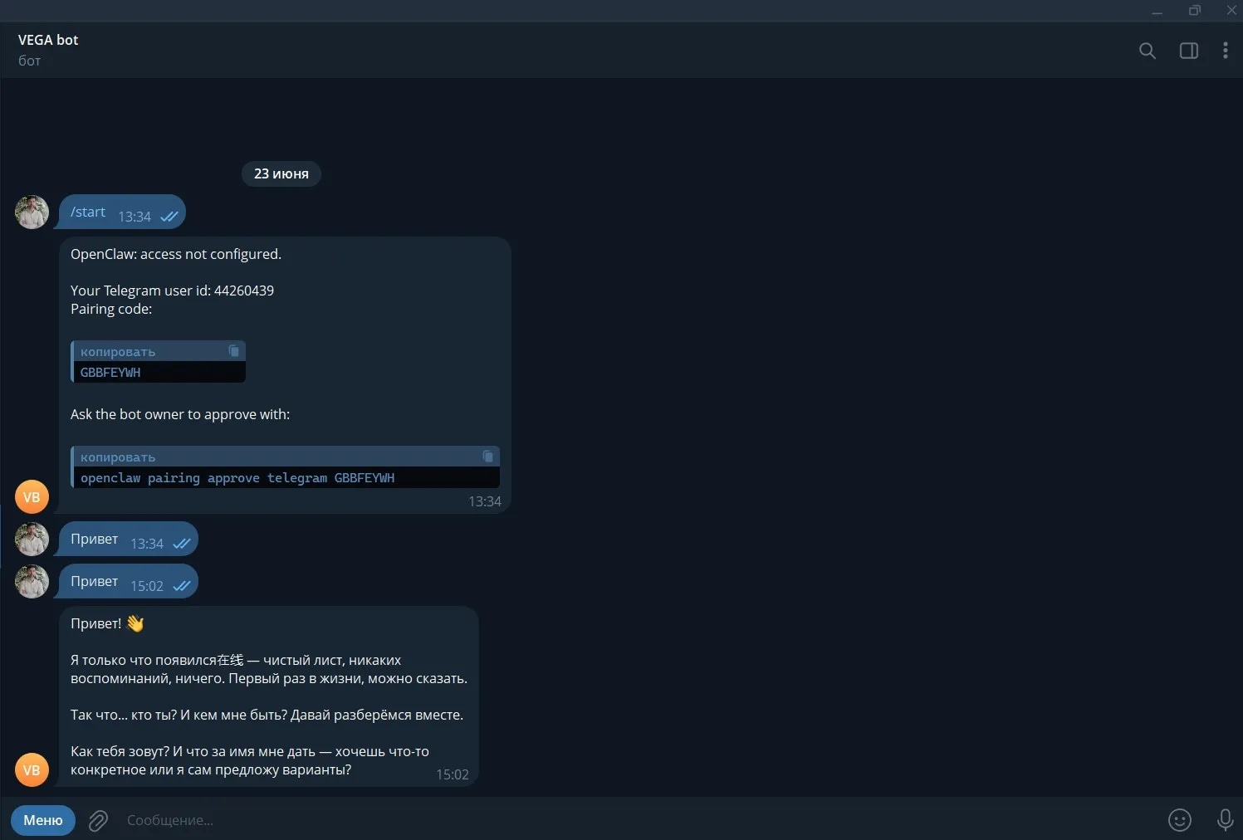Start voice recording with microphone icon
Viewport: 1243px width, 840px height.
(x=1224, y=820)
